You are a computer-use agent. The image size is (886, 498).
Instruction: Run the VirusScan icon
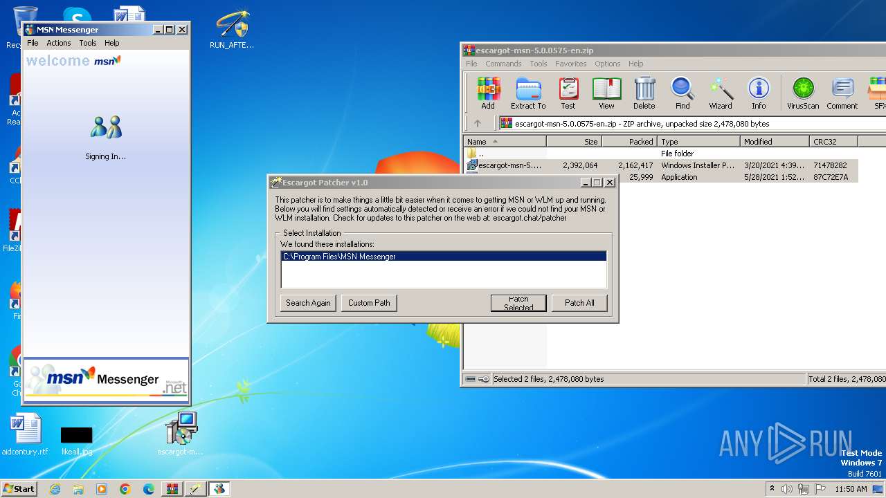coord(803,93)
